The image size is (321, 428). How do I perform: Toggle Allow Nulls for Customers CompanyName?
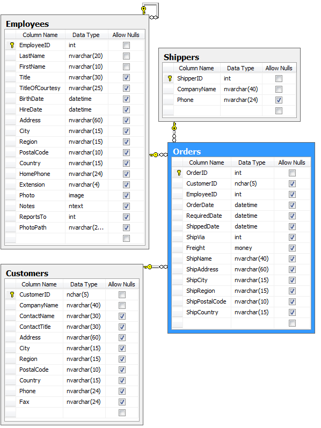(122, 305)
